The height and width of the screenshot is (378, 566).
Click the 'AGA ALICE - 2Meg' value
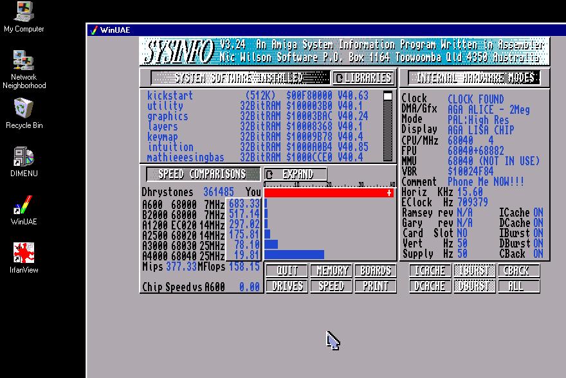(x=489, y=110)
